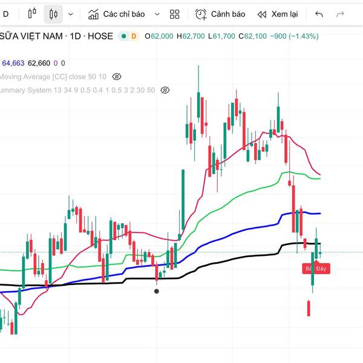Click the close price C62,100
The width and height of the screenshot is (363, 363).
click(252, 36)
